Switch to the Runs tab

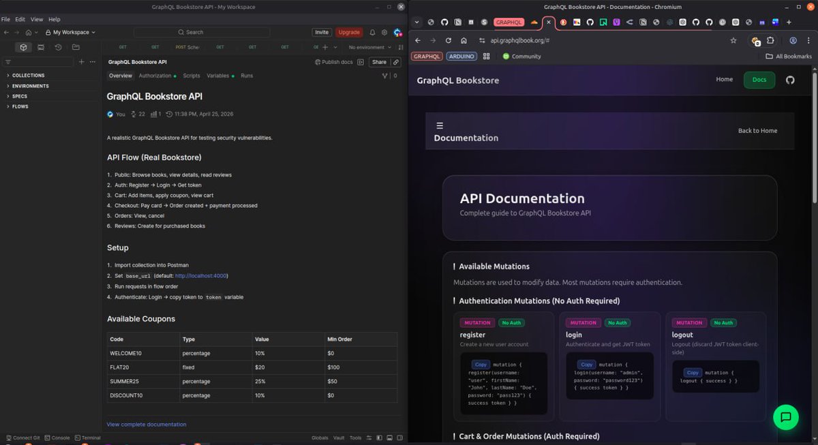(x=247, y=76)
